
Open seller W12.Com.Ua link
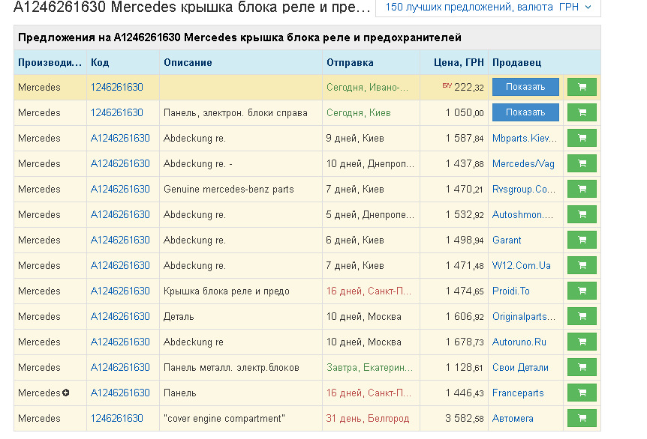pos(522,266)
